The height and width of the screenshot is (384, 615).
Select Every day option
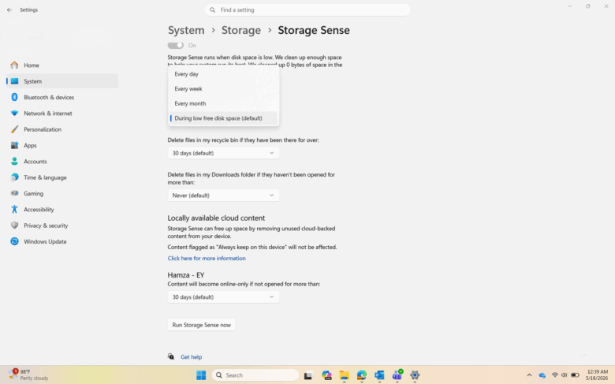tap(224, 74)
